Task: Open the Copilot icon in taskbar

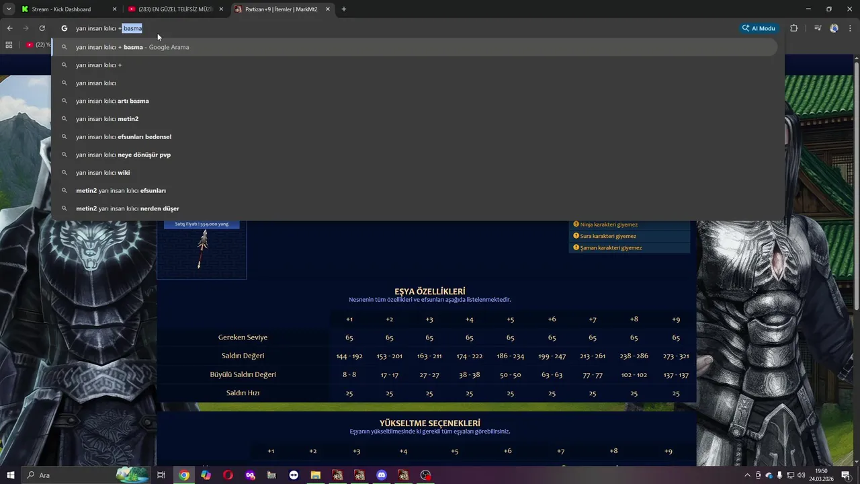Action: pos(206,475)
